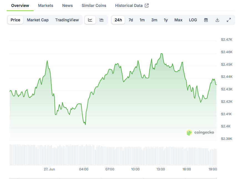Expand chart to fullscreen
Viewport: 239px width, 179px height.
pos(229,20)
